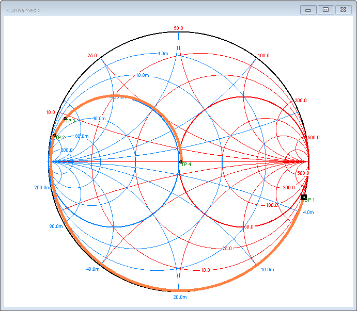Screen dimensions: 357x311
Task: Click the <unnamed> window title text
Action: coord(24,10)
